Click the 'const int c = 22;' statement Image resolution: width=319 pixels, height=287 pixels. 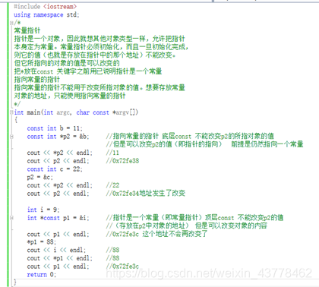click(55, 169)
